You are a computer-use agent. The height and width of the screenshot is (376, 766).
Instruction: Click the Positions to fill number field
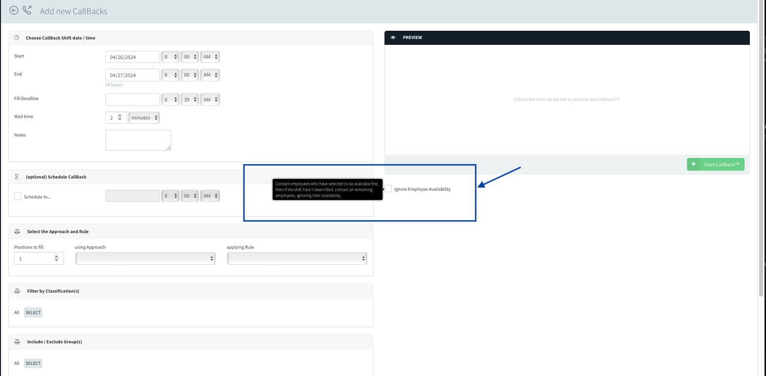(x=39, y=258)
